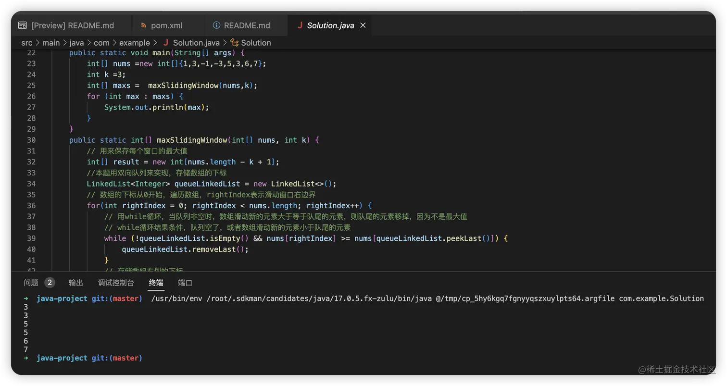Screen dimensions: 727x386
Task: Click line number 39 in the gutter
Action: pos(31,238)
